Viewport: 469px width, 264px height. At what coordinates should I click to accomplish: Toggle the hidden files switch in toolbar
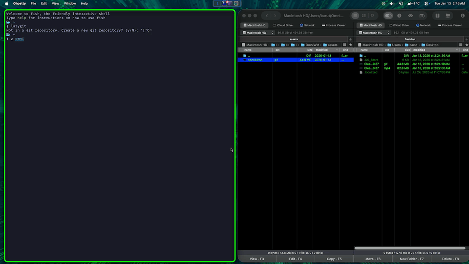point(388,16)
